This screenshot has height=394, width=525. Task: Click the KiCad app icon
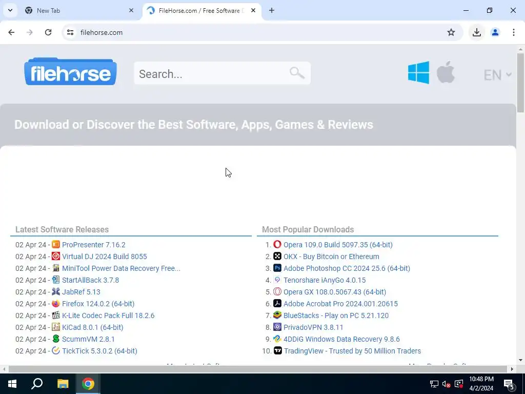tap(56, 327)
